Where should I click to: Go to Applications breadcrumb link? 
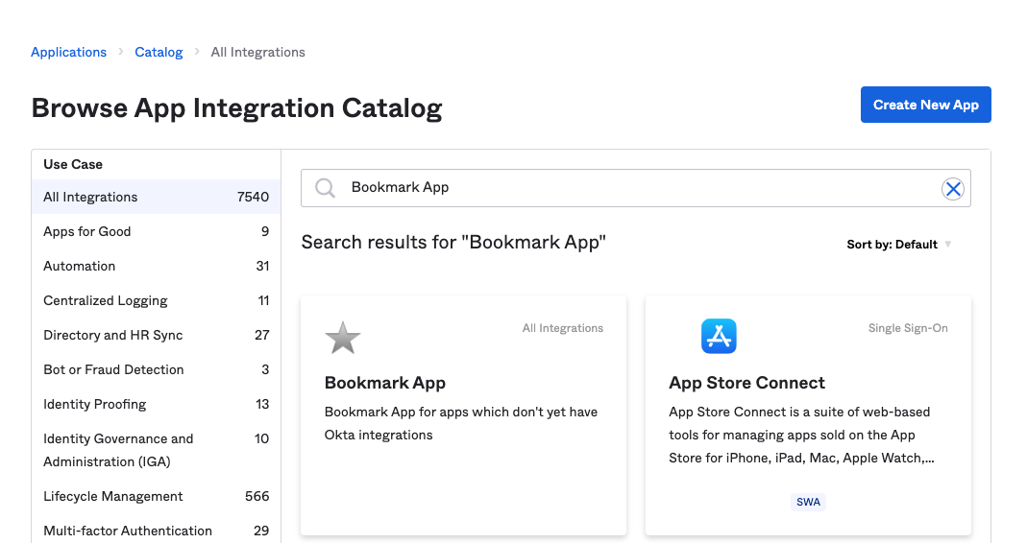pyautogui.click(x=69, y=53)
